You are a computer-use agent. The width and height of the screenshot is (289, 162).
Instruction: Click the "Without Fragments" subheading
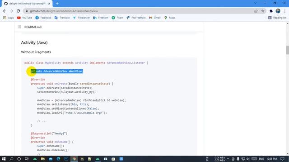pyautogui.click(x=36, y=52)
